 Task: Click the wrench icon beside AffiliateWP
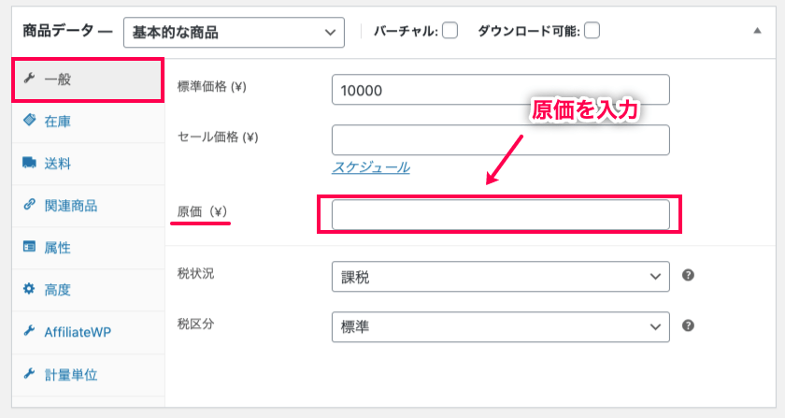[x=29, y=331]
